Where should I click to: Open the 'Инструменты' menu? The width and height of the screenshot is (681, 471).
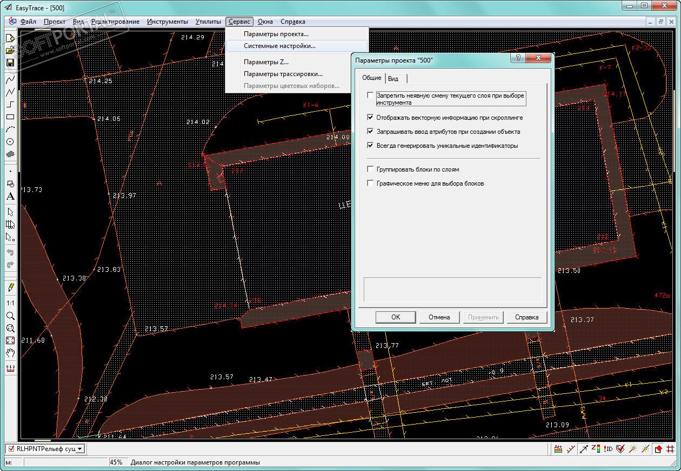[x=167, y=22]
